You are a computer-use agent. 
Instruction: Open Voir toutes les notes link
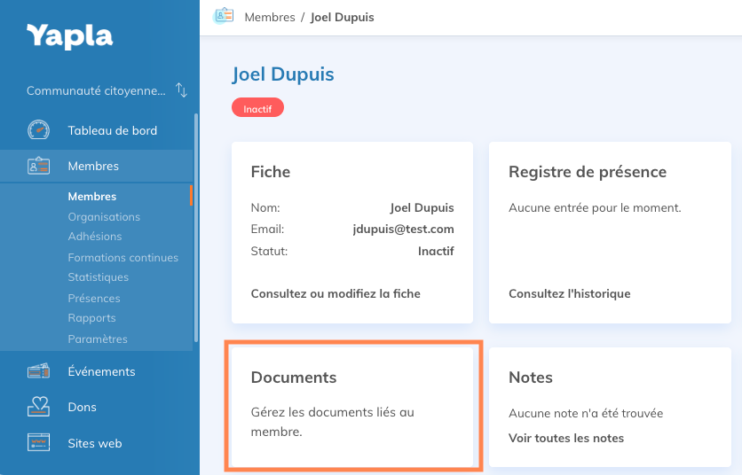(x=565, y=438)
